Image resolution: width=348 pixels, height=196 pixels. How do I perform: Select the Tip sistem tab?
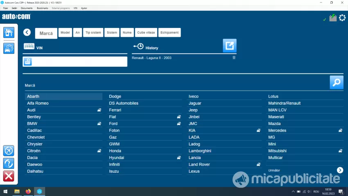click(93, 32)
